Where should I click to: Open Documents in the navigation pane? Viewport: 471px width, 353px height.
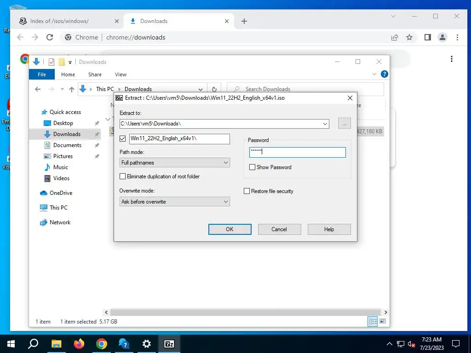point(67,145)
